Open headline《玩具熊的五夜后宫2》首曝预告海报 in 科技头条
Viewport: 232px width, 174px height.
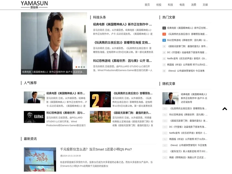pyautogui.click(x=122, y=43)
